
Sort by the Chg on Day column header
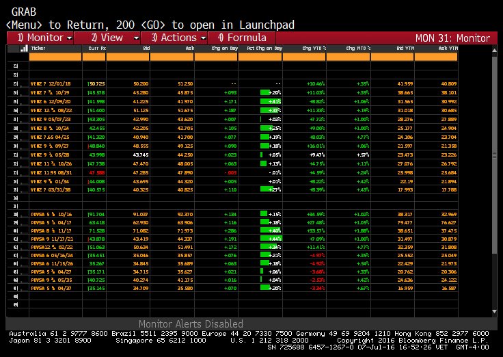click(x=225, y=48)
